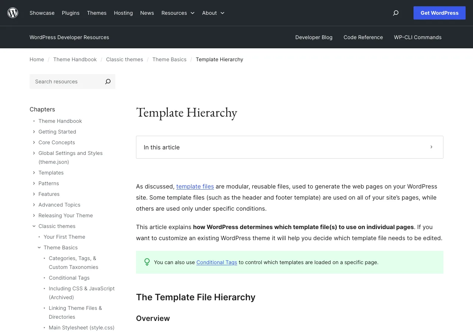The height and width of the screenshot is (332, 473).
Task: Expand the Features chapter
Action: pyautogui.click(x=34, y=194)
